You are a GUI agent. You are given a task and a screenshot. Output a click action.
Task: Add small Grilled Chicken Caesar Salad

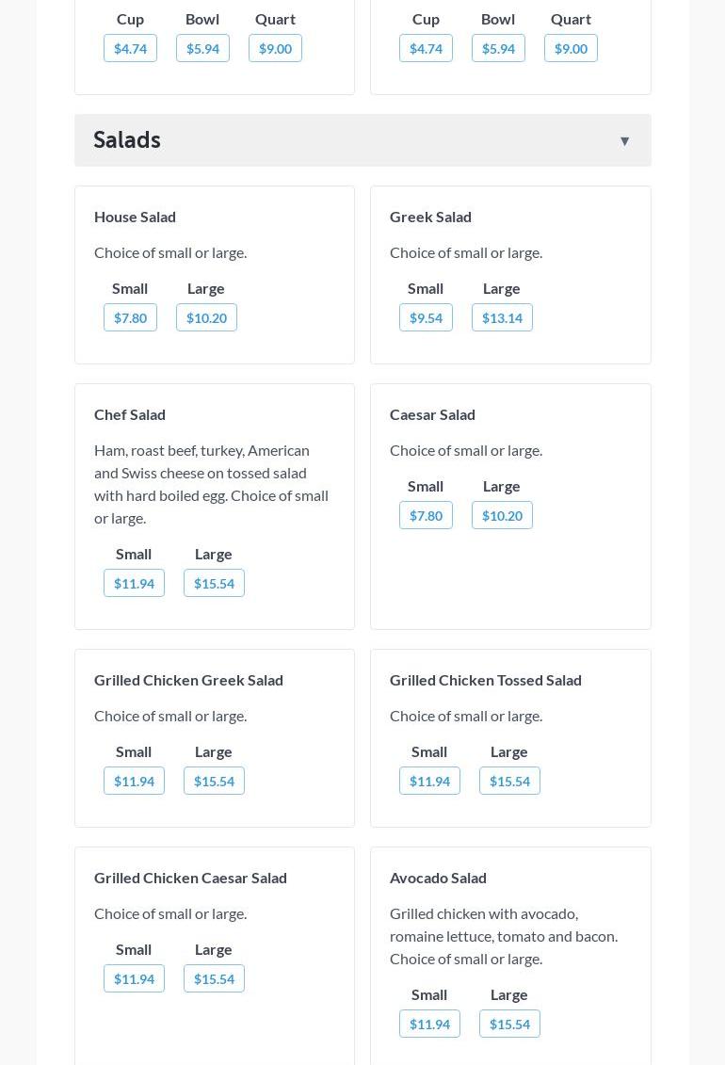click(134, 979)
